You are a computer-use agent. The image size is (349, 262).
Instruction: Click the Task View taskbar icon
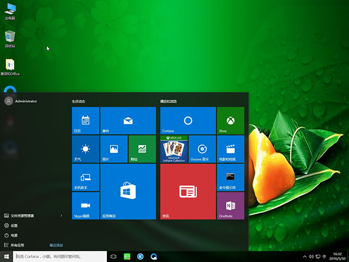click(113, 256)
